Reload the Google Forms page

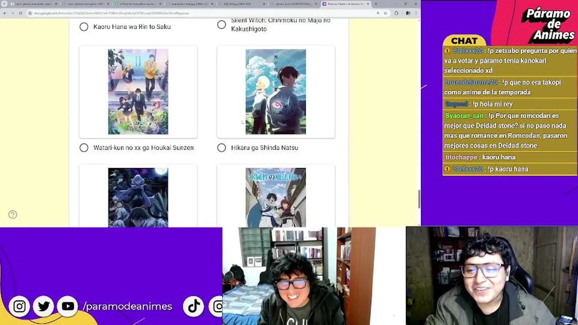20,13
